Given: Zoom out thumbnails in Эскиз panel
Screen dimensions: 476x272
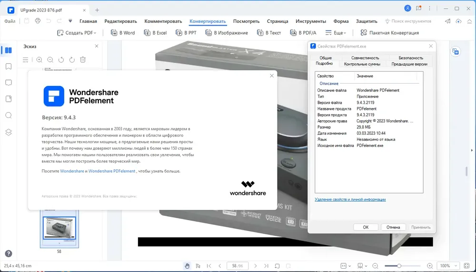Looking at the screenshot, I should coord(50,60).
